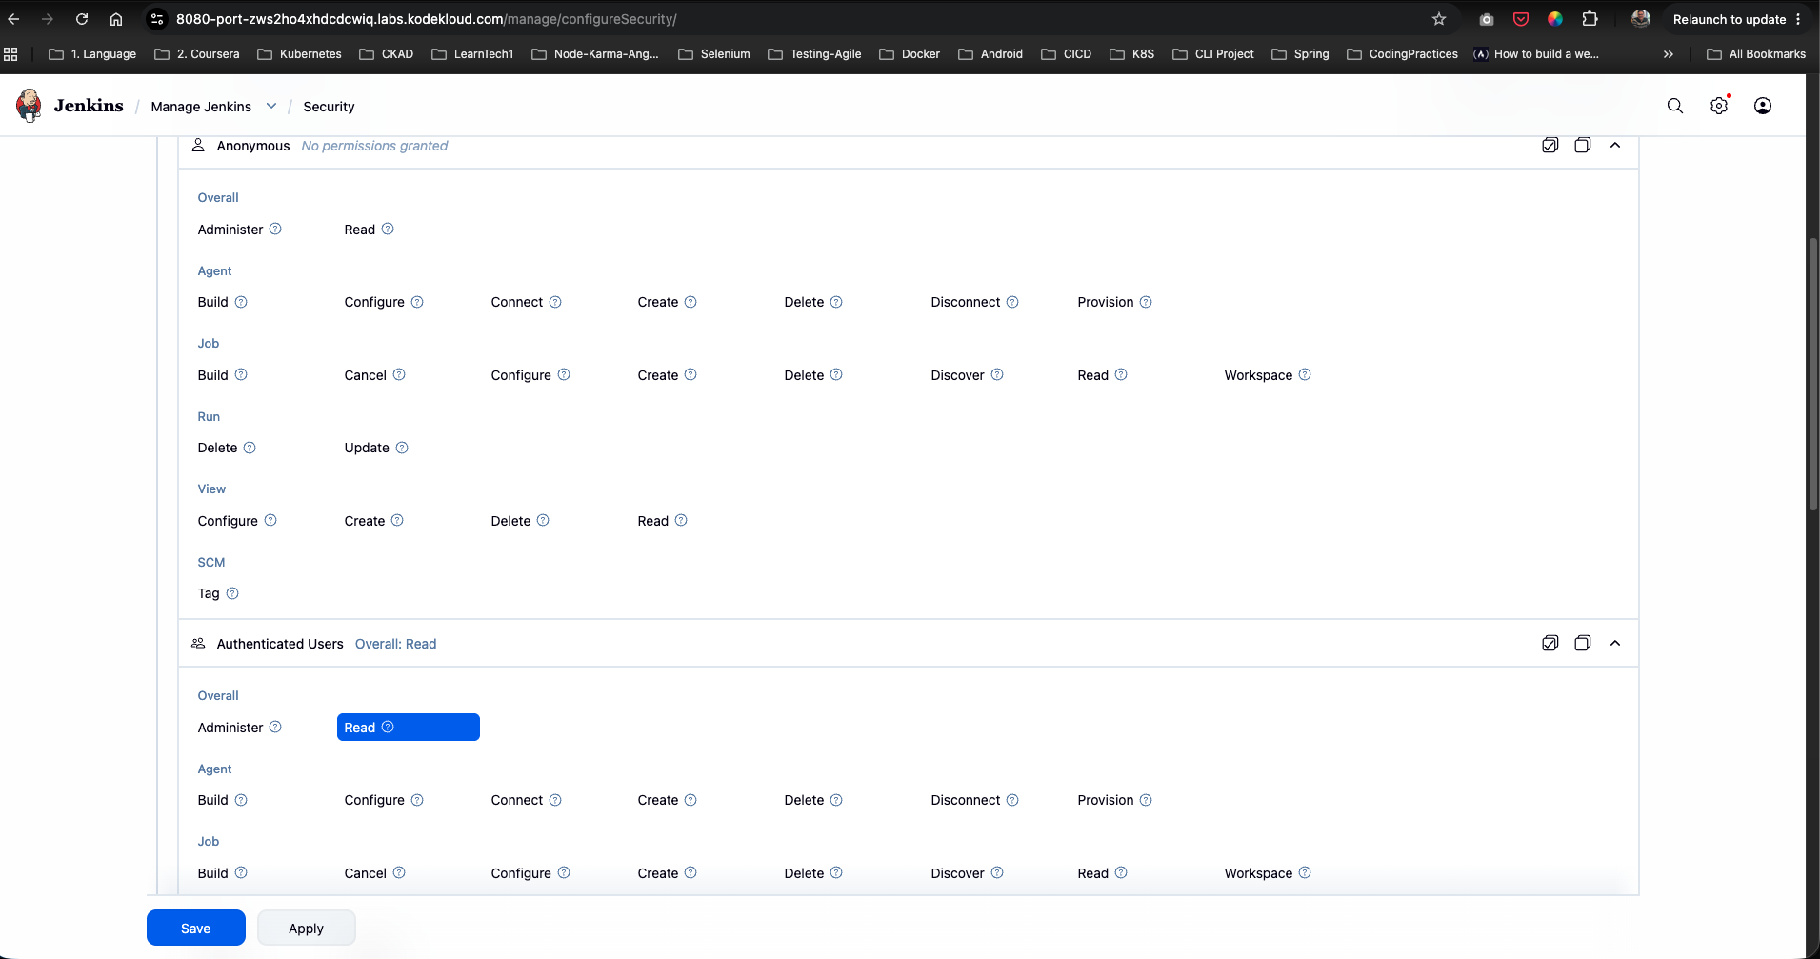This screenshot has width=1820, height=959.
Task: Open help icon beside Anonymous Run Update
Action: click(402, 448)
